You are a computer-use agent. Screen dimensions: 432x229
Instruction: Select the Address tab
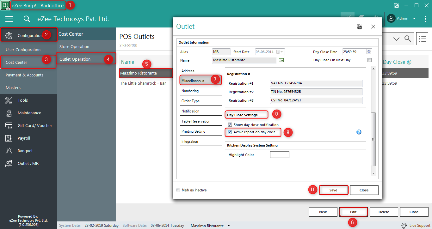pyautogui.click(x=201, y=71)
